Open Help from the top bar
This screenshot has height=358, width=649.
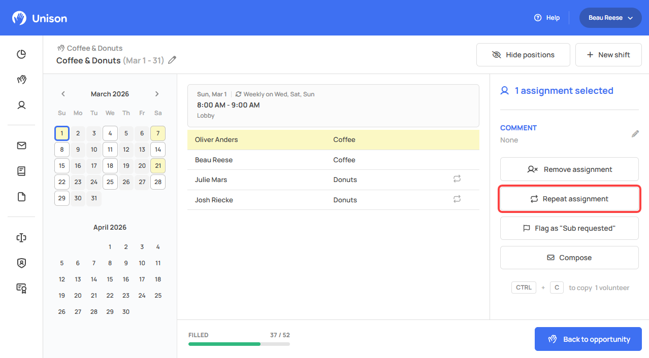pyautogui.click(x=547, y=18)
